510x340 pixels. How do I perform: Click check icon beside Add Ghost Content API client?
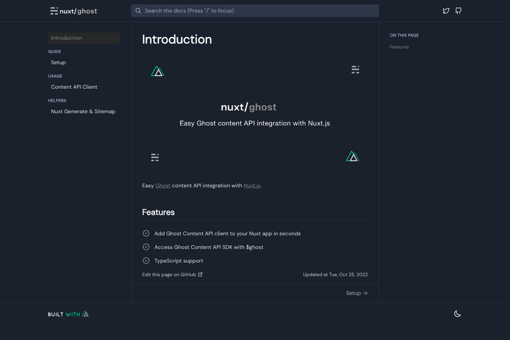(x=146, y=233)
